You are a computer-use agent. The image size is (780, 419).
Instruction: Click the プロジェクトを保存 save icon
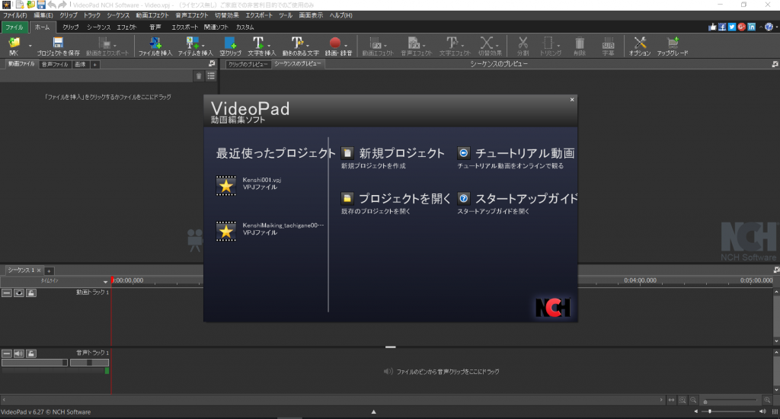coord(58,43)
